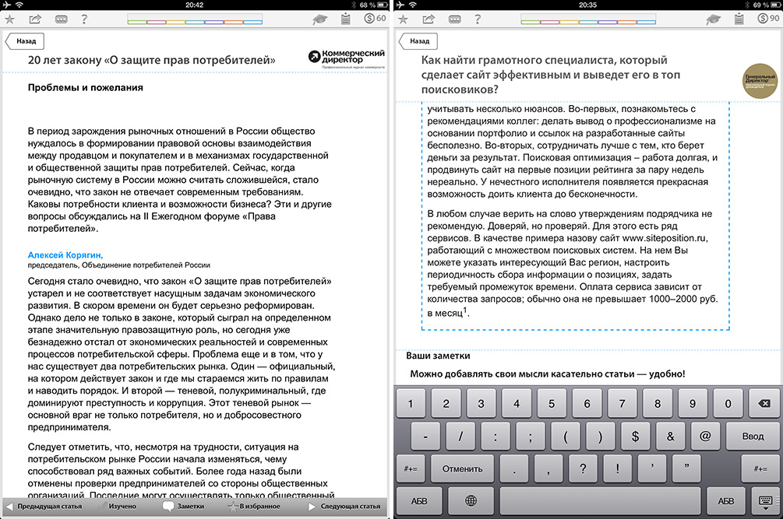Add the article В избранное
This screenshot has height=519, width=783.
254,507
